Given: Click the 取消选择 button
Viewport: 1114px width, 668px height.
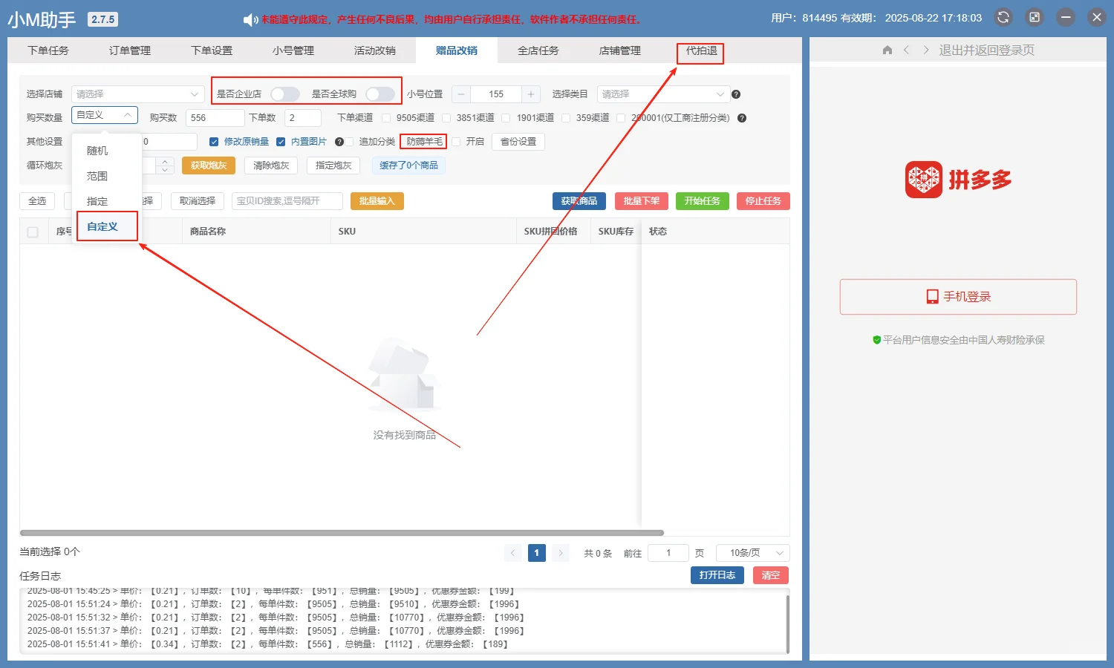Looking at the screenshot, I should [x=198, y=201].
